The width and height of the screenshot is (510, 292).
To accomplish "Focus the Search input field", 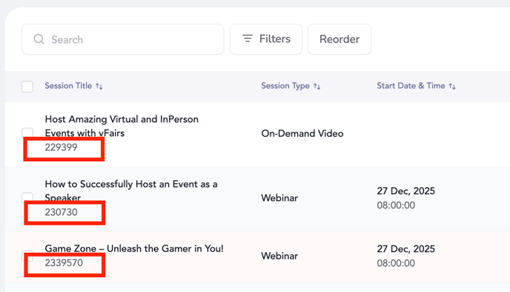I will [x=122, y=39].
